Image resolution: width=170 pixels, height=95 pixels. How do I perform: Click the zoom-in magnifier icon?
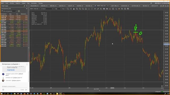[x=80, y=9]
